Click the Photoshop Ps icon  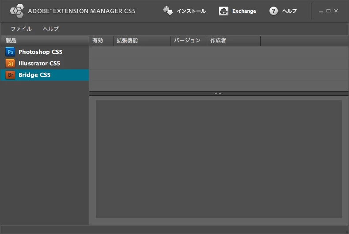pyautogui.click(x=10, y=52)
